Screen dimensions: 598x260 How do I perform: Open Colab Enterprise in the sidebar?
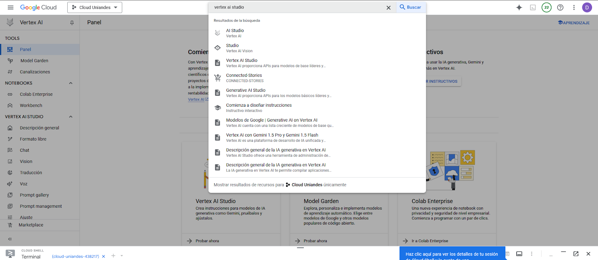point(40,94)
